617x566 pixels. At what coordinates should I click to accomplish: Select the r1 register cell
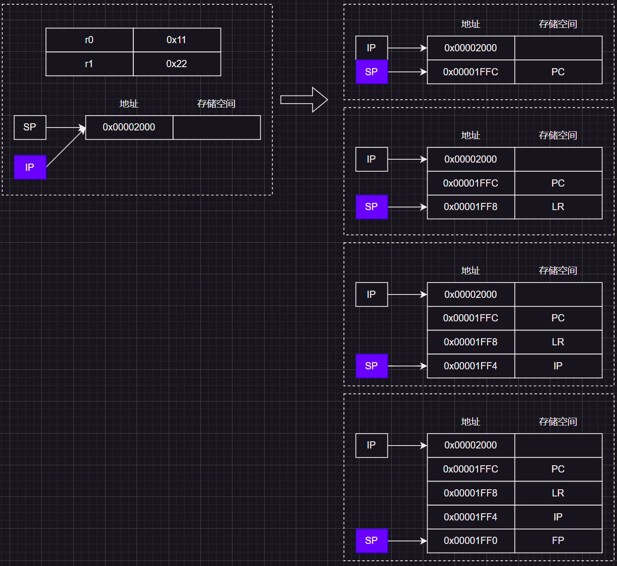90,64
